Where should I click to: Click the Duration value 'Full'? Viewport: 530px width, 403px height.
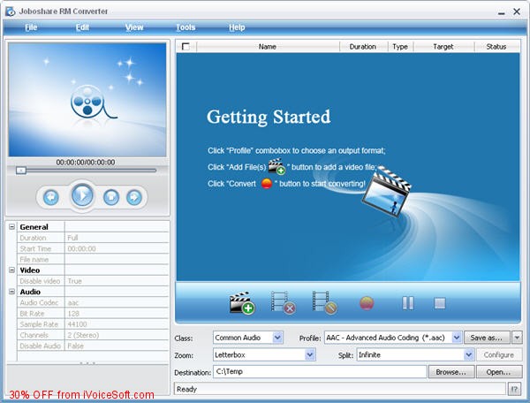(117, 238)
